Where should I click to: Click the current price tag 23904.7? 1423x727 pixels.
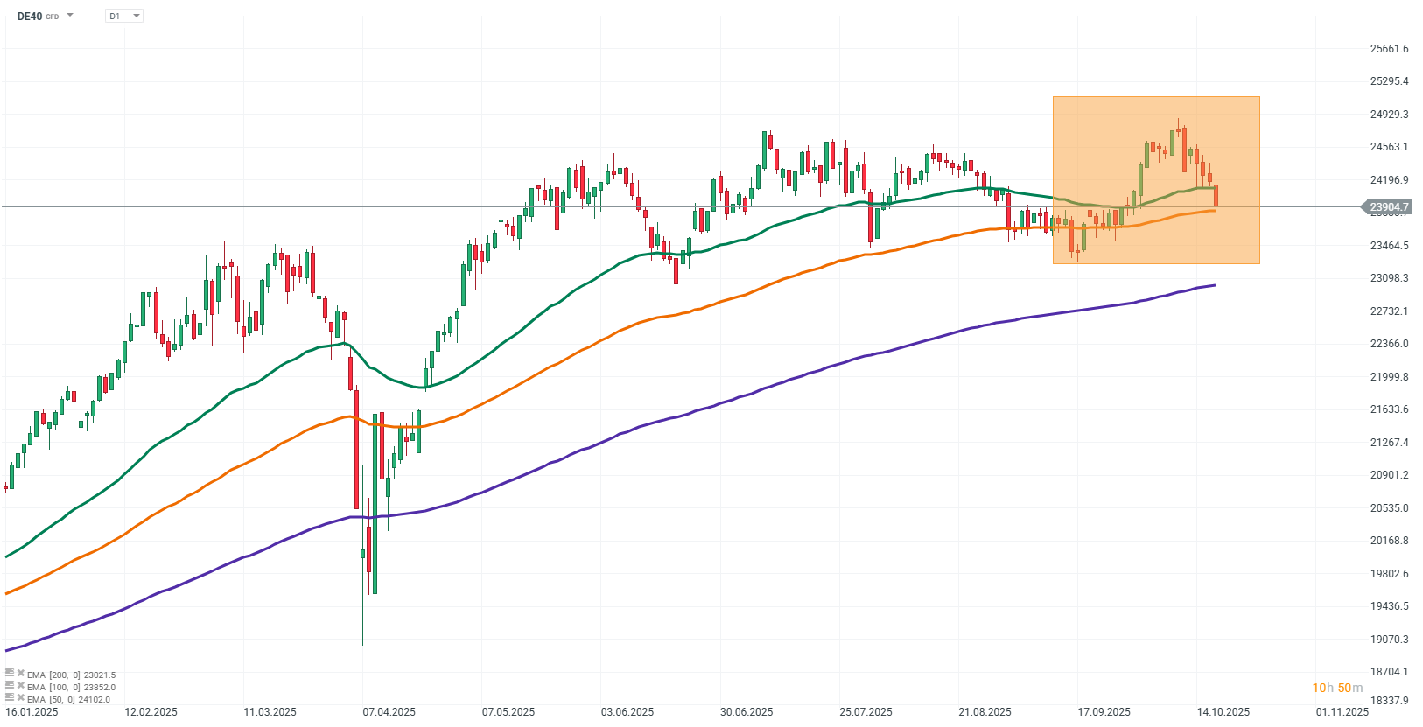(x=1389, y=207)
